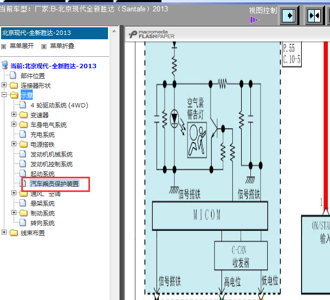Open 当前:北京现代-全新胜达-2013 root link
Viewport: 330px width, 300px height.
(x=53, y=66)
